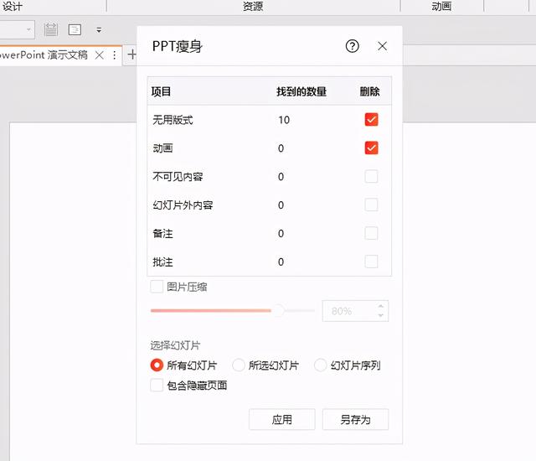536x461 pixels.
Task: Click the 找到的数量 column header
Action: click(x=301, y=91)
